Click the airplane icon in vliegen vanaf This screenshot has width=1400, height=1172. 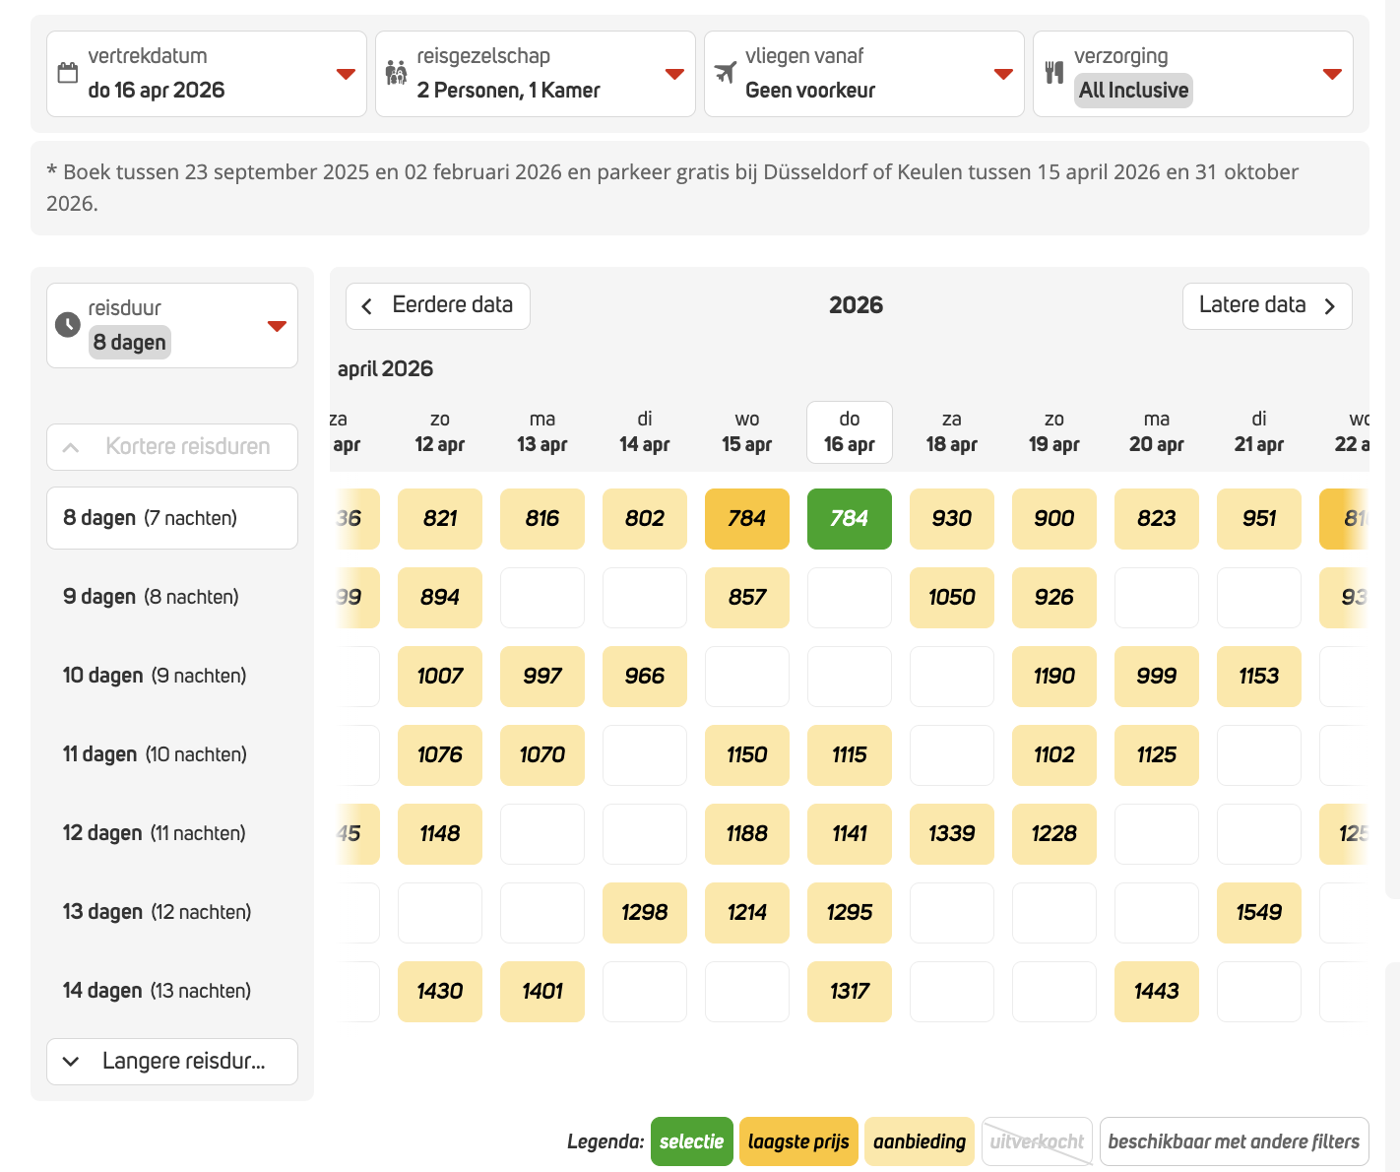click(x=726, y=73)
